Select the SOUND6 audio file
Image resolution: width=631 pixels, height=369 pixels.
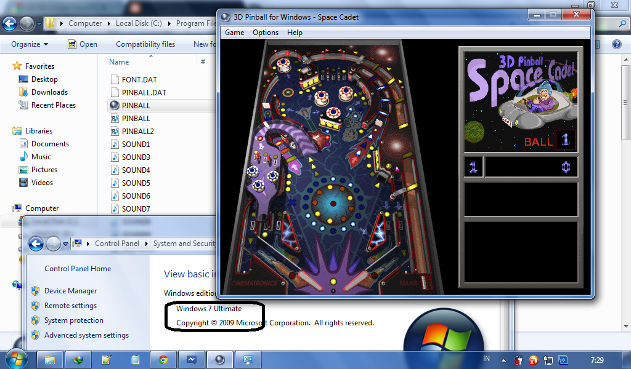(x=136, y=196)
